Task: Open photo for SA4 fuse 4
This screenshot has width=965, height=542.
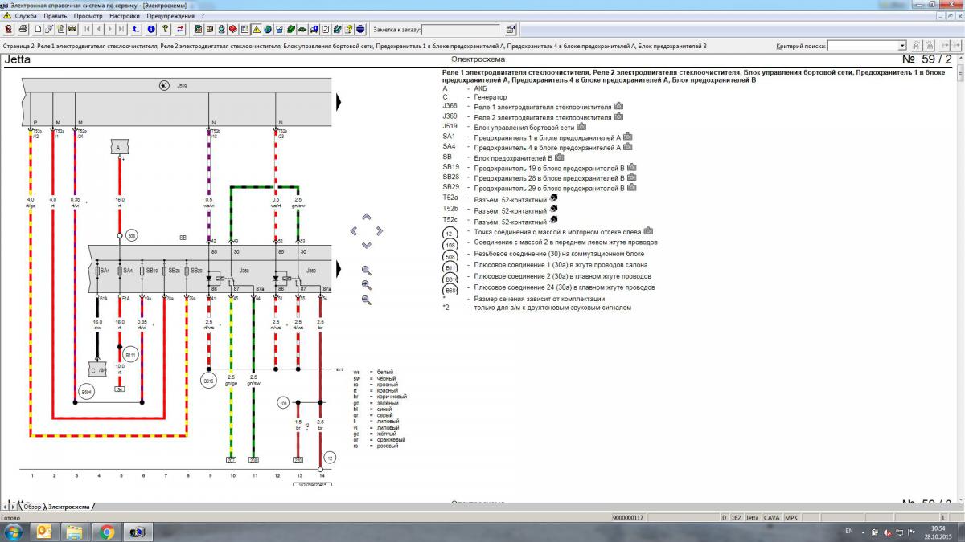Action: [627, 147]
